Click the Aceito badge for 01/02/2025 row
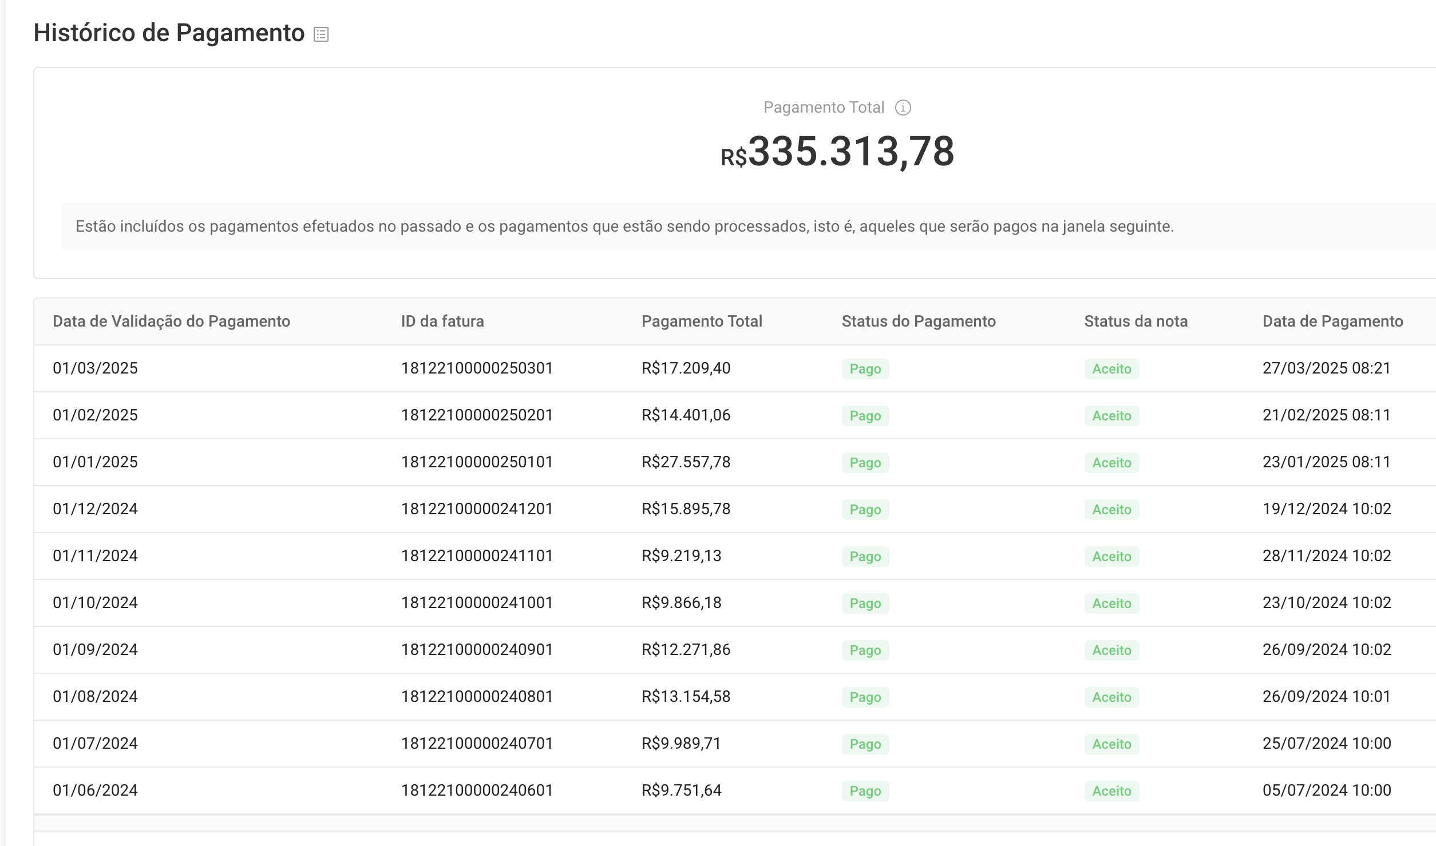Viewport: 1436px width, 846px height. (1111, 416)
